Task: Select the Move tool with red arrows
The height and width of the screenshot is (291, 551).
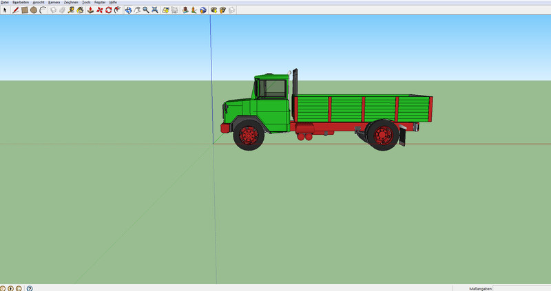Action: (x=99, y=10)
